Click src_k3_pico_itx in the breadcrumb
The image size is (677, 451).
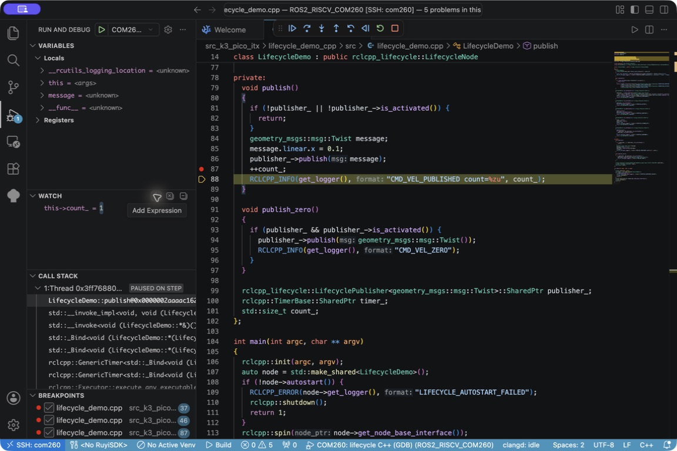coord(232,46)
